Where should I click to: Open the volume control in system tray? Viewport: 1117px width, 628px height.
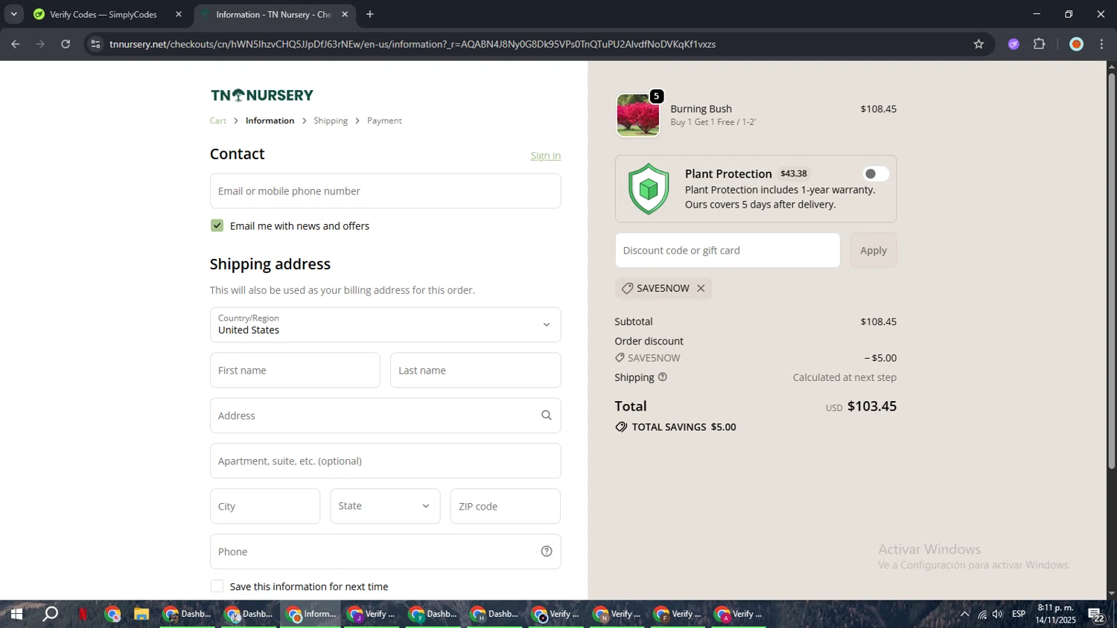click(998, 614)
